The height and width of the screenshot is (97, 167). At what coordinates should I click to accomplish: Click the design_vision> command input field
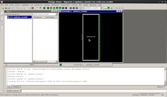pyautogui.click(x=94, y=91)
